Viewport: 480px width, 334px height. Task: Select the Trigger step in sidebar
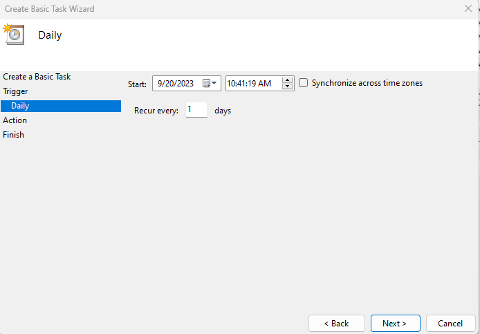coord(15,91)
